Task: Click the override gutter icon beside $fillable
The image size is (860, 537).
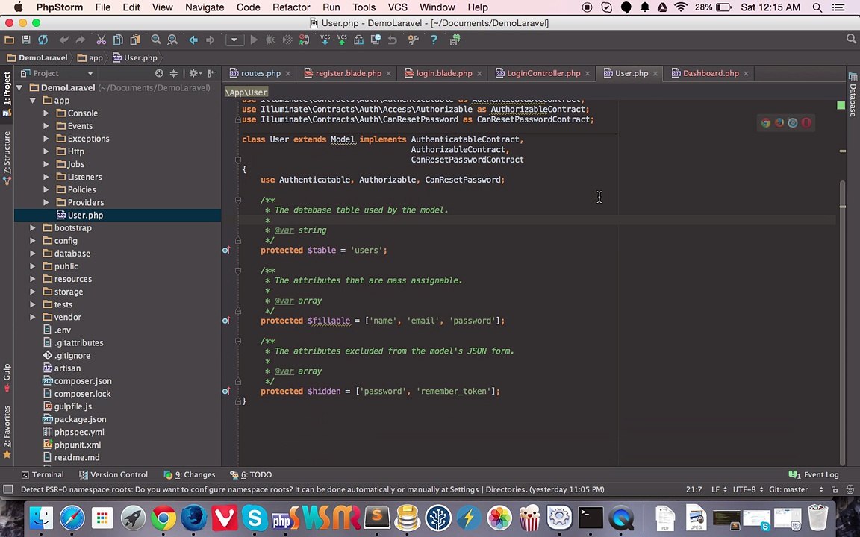Action: pyautogui.click(x=225, y=321)
